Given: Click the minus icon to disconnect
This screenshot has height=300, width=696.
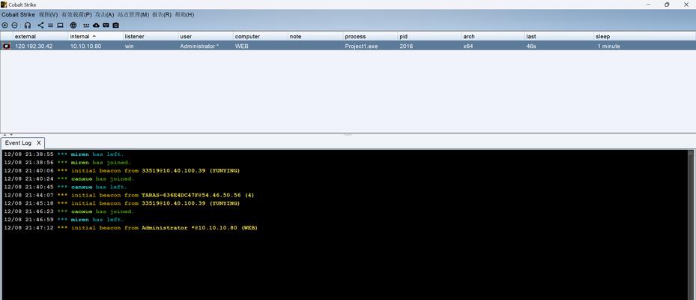Looking at the screenshot, I should [14, 25].
